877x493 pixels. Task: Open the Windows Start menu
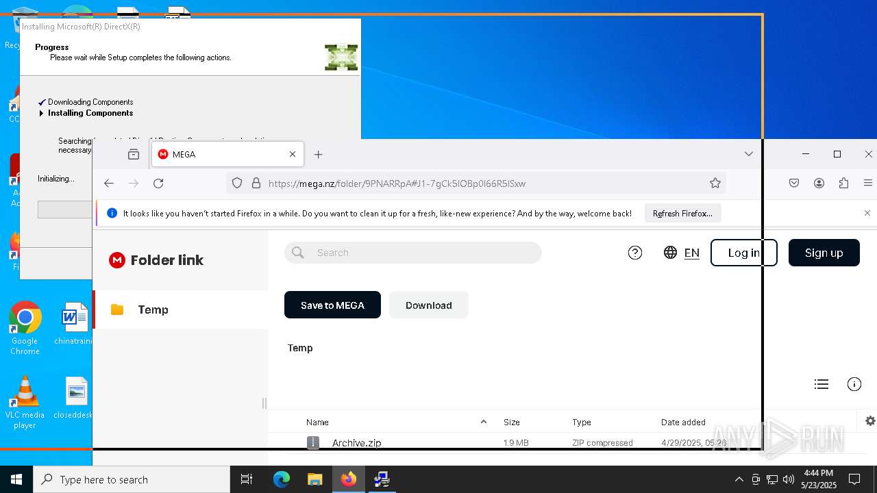pyautogui.click(x=16, y=479)
